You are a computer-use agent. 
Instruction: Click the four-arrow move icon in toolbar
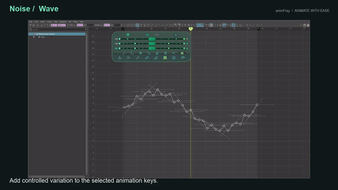220,25
